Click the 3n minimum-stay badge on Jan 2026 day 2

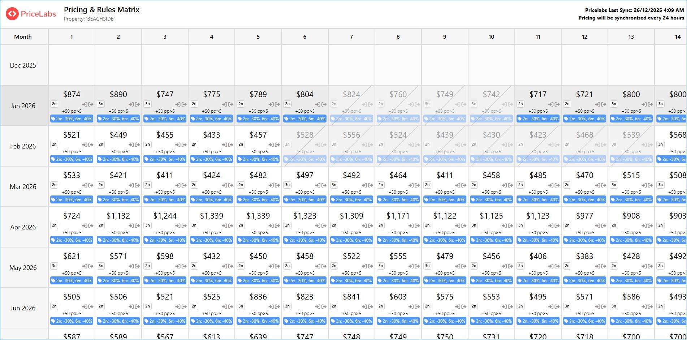click(101, 104)
